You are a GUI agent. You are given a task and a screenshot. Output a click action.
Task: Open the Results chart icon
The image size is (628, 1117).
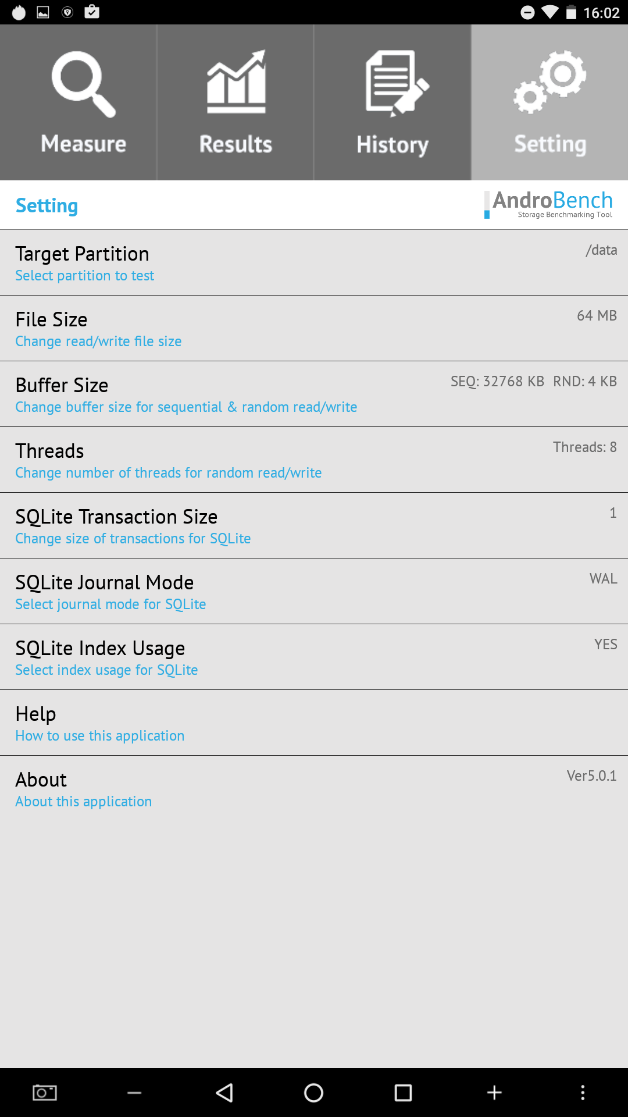pyautogui.click(x=236, y=83)
